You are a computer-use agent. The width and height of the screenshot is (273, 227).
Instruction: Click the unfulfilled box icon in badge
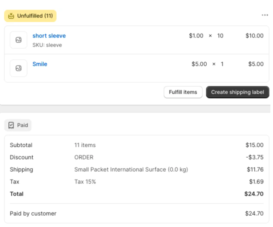pyautogui.click(x=11, y=16)
